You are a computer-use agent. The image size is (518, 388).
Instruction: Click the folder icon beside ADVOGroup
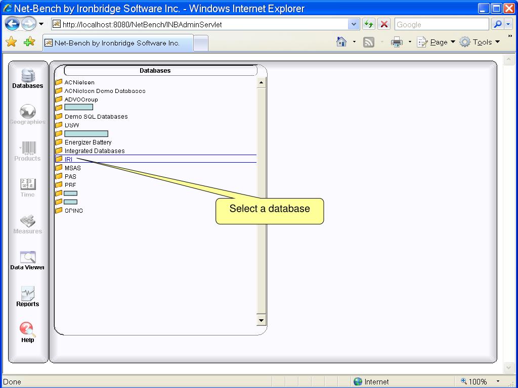tap(59, 100)
